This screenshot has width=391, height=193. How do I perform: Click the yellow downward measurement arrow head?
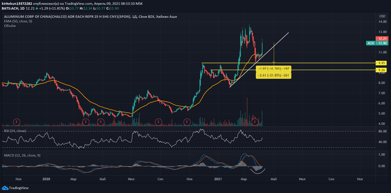coord(274,62)
